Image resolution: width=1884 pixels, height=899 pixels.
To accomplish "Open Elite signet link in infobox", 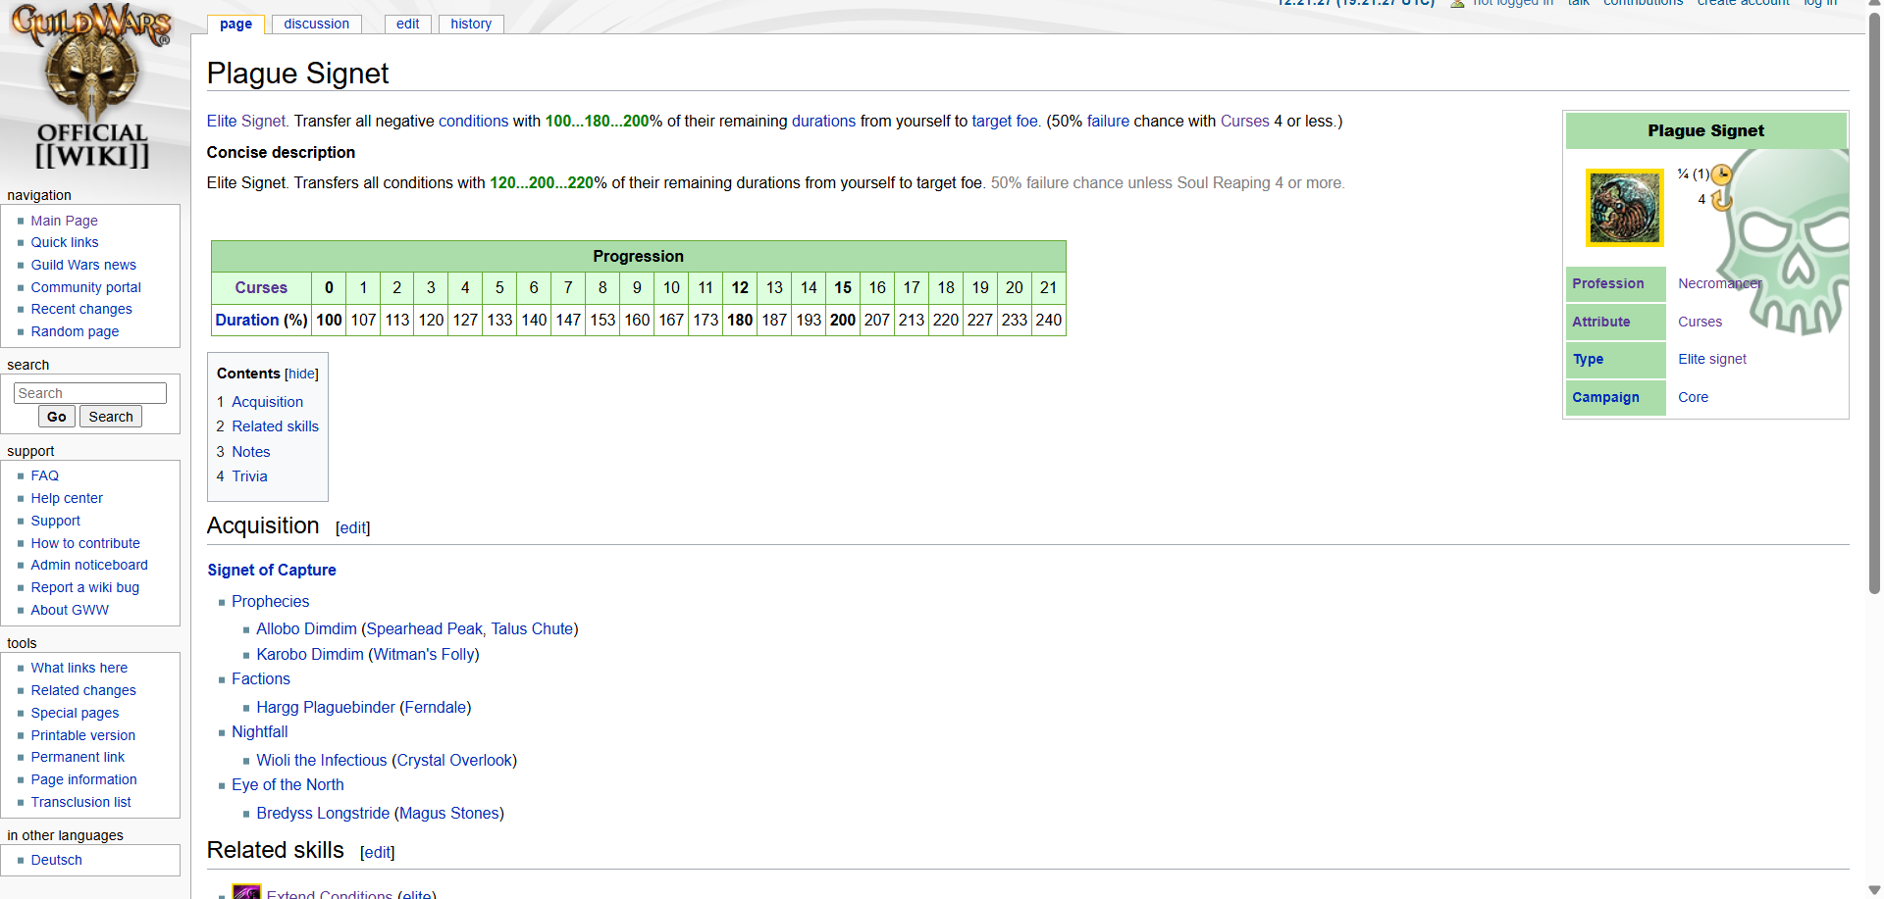I will (1712, 359).
